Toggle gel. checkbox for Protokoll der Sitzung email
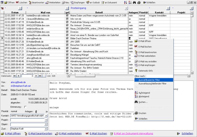This screenshot has width=197, height=137. pos(67,22)
